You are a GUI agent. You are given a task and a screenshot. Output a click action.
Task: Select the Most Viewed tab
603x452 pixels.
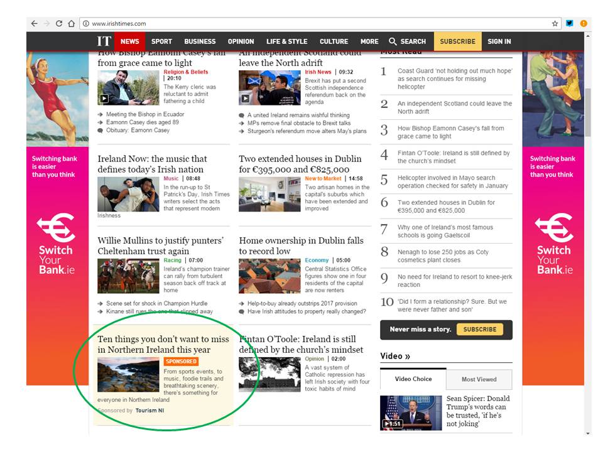pyautogui.click(x=479, y=379)
